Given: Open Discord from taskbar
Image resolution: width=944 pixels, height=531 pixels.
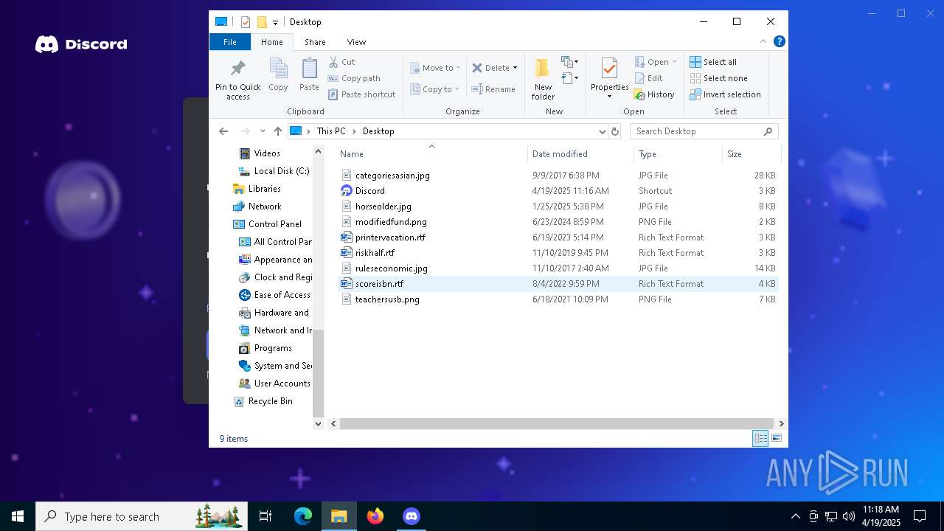Looking at the screenshot, I should (412, 516).
